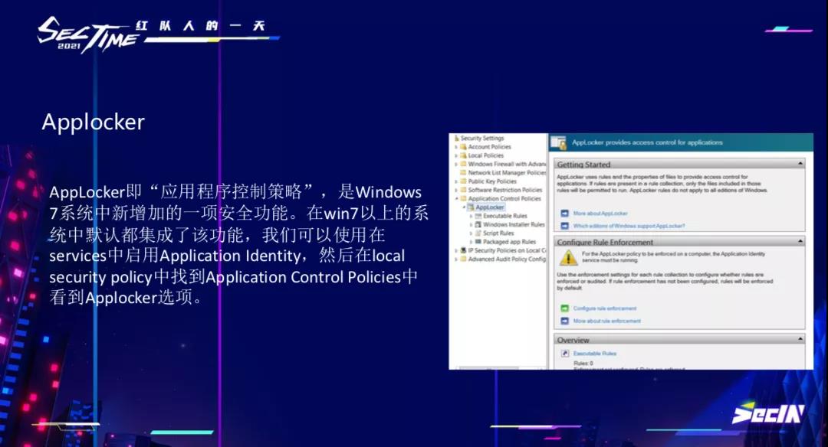Click the Software Restriction Policies folder icon
Screen dimensions: 828x447
coord(463,190)
